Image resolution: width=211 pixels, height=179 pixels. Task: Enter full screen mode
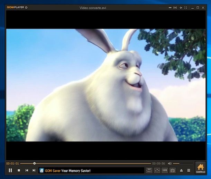[186, 8]
